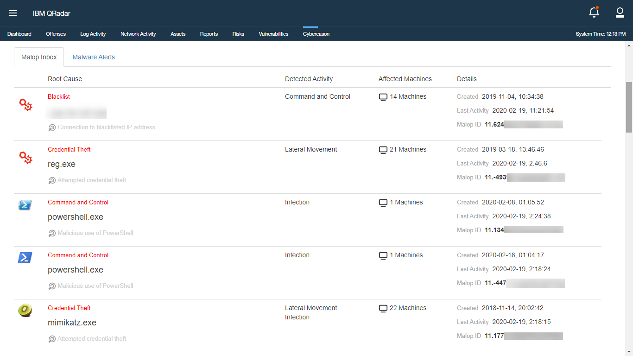Open the Log Activity section
The image size is (633, 356).
point(93,33)
